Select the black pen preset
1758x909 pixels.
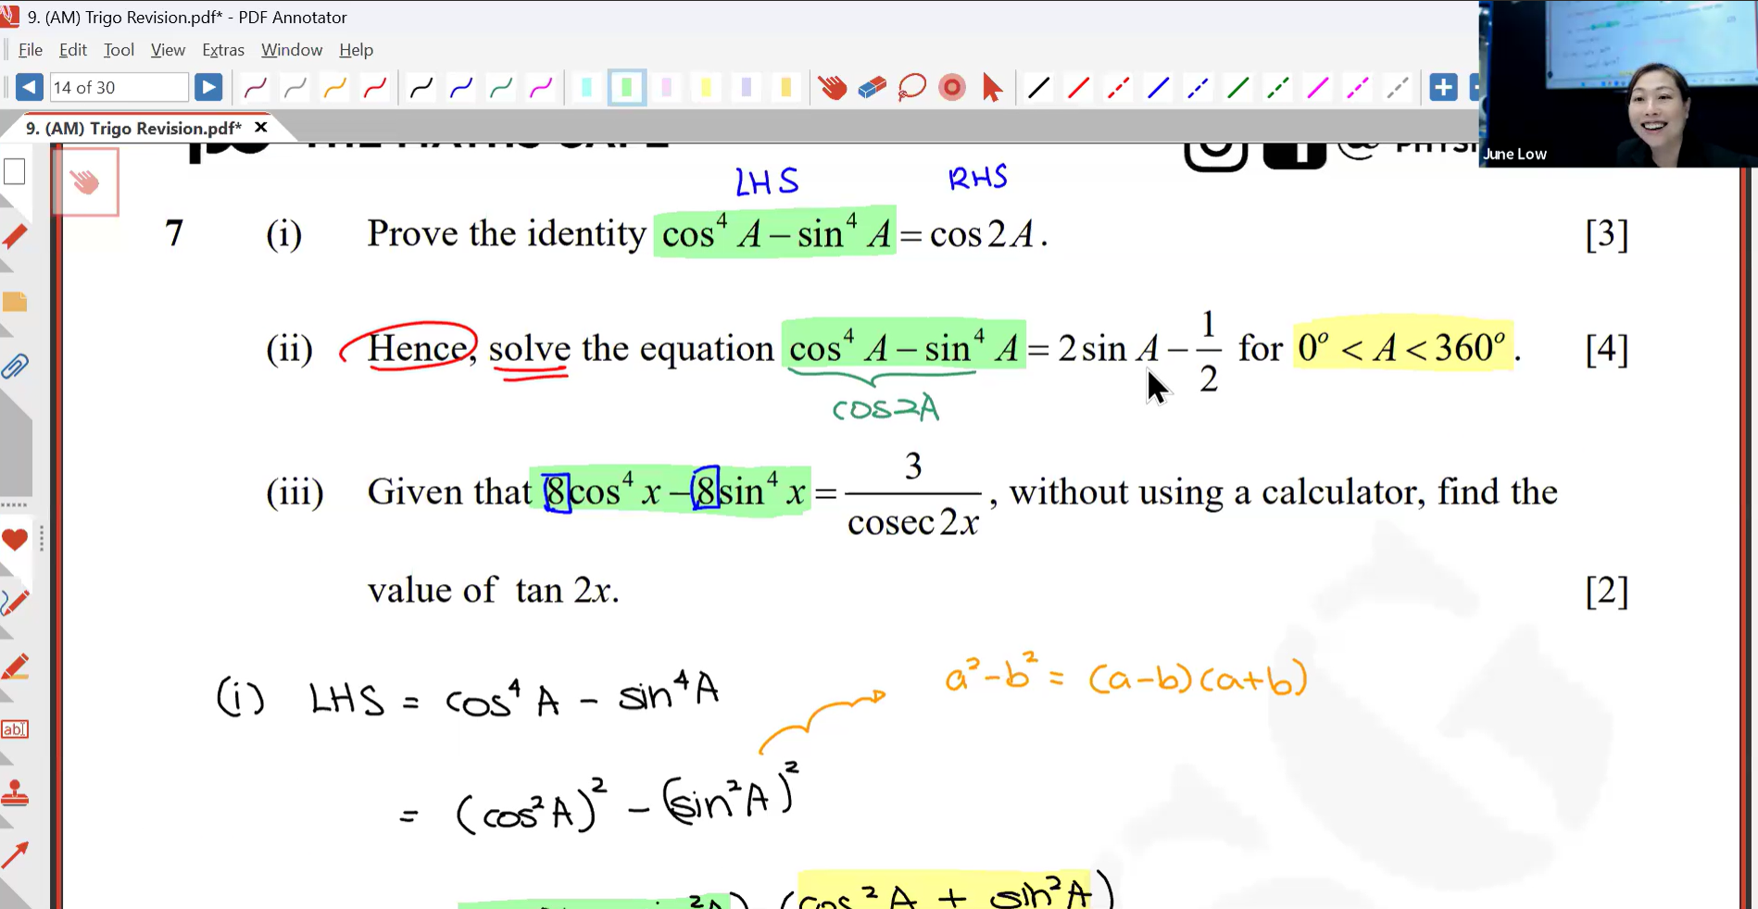tap(421, 88)
